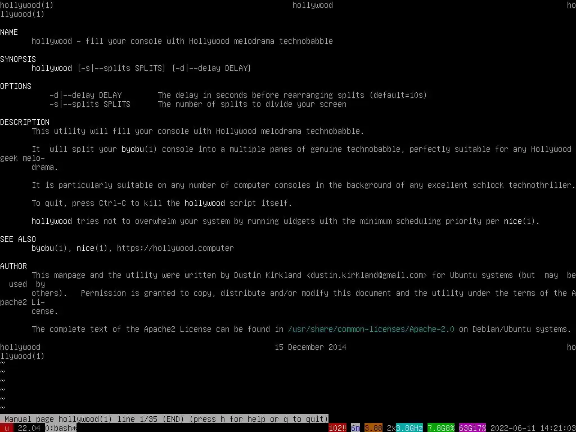This screenshot has width=576, height=432.
Task: Click the DESCRIPTION section heading
Action: click(x=25, y=122)
